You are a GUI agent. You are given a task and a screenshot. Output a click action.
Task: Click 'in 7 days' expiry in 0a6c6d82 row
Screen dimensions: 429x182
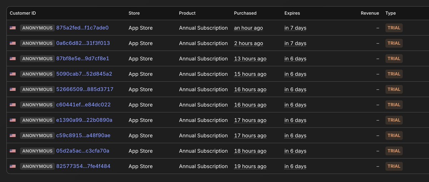pos(295,43)
